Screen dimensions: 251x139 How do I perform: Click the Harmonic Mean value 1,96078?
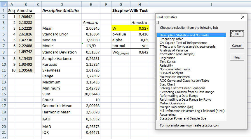pos(91,112)
